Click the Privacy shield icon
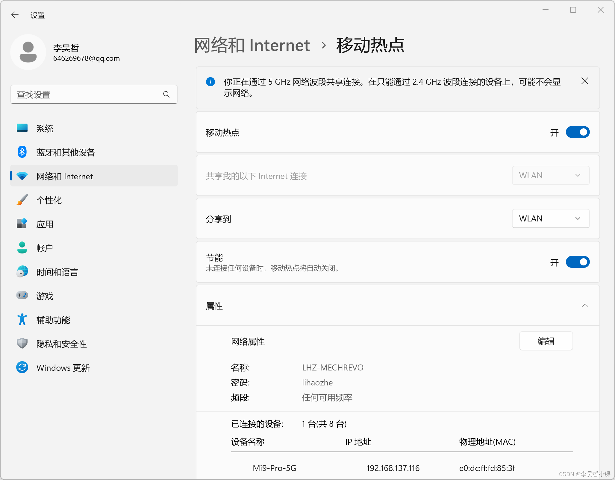 [22, 343]
